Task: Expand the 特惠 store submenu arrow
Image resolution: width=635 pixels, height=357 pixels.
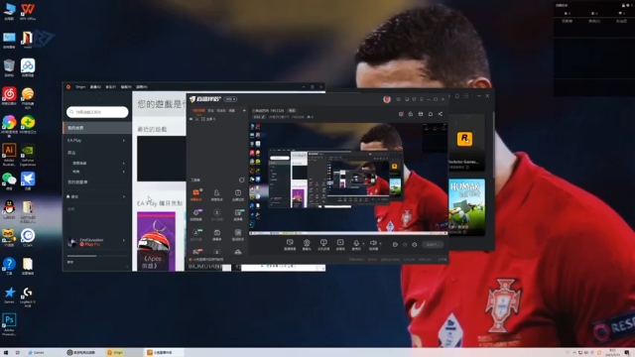Action: point(124,172)
